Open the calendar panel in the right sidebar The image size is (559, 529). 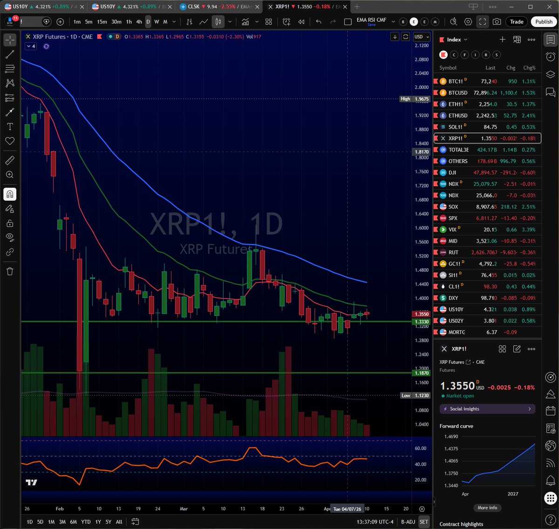[550, 411]
